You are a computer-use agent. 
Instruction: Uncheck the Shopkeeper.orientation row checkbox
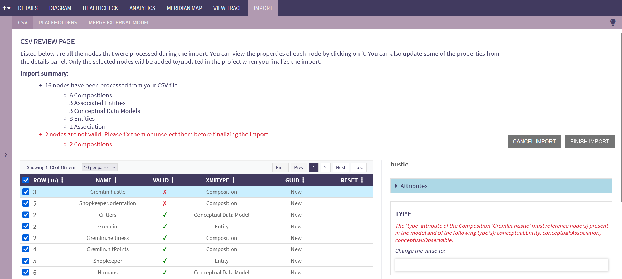point(26,203)
